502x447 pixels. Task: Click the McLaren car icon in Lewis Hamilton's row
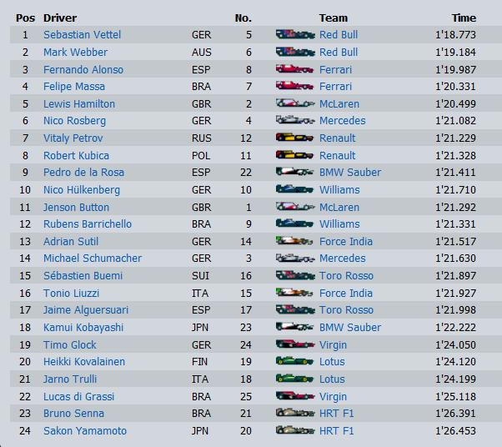[x=295, y=103]
